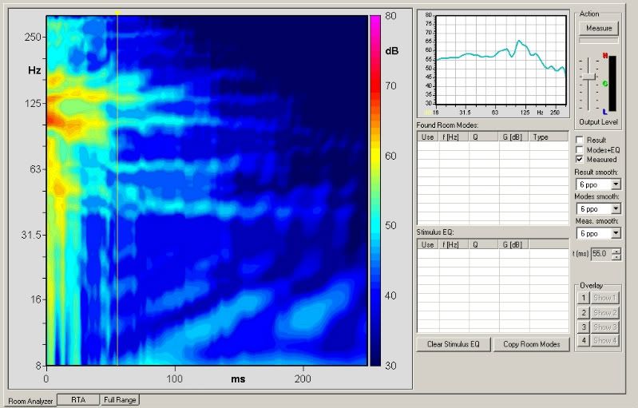The image size is (638, 408).
Task: Click the frequency response curve peak near 125 Hz
Action: [x=519, y=41]
